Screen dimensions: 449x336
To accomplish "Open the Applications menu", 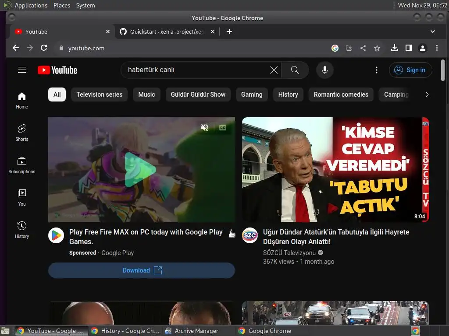I will 31,5.
